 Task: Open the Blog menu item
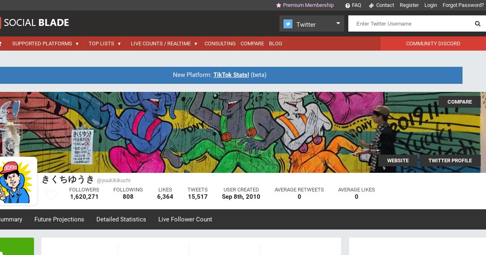click(275, 43)
